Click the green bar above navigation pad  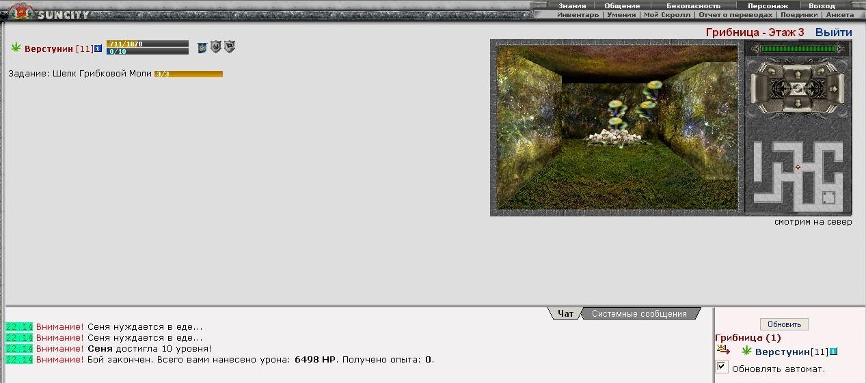798,49
